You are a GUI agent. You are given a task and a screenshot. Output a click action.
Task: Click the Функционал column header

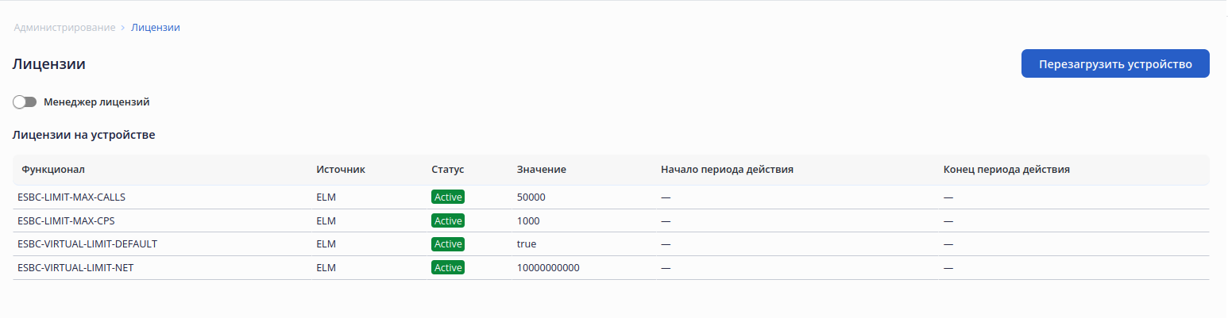pos(53,170)
